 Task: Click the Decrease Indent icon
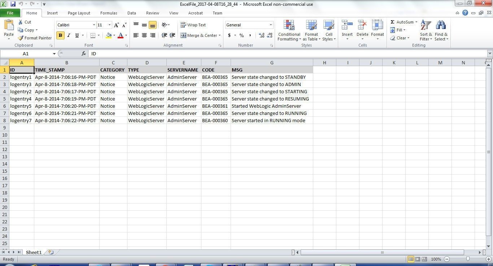coord(164,35)
